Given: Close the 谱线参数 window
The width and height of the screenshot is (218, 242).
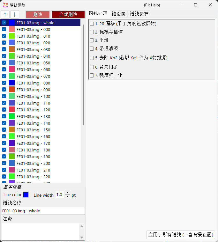Looking at the screenshot, I should coord(210,5).
